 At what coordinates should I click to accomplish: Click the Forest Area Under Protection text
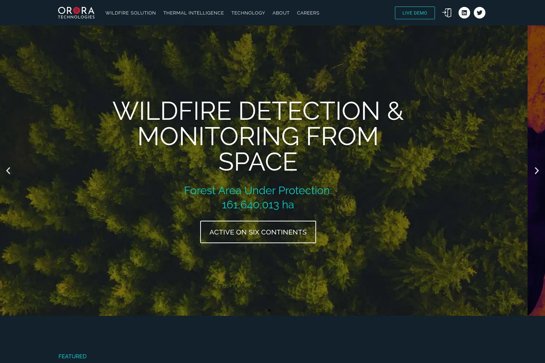tap(258, 190)
